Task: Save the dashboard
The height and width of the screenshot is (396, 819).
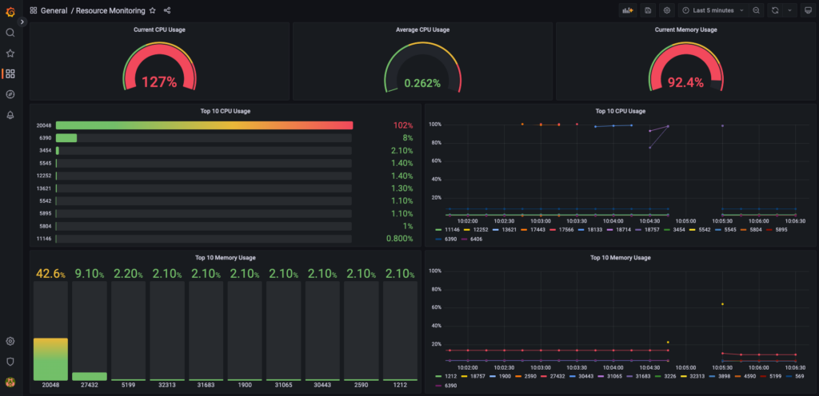Action: 648,10
